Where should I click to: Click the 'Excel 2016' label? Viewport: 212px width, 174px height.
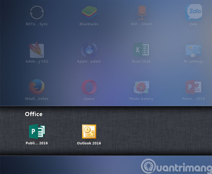[x=141, y=61]
